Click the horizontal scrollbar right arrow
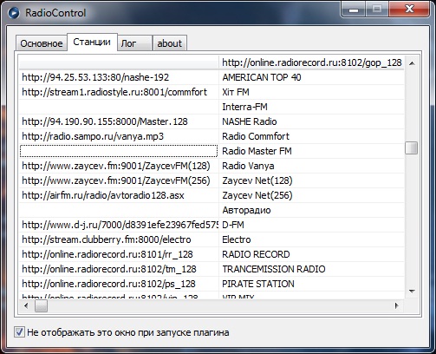 click(x=397, y=305)
